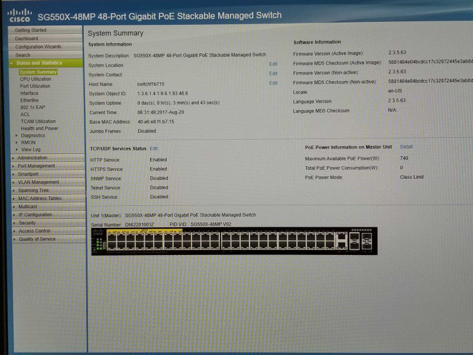Click Base MAC Address 40:a6:e8:f1:b7:15
Viewport: 473px width, 355px height.
click(x=155, y=122)
